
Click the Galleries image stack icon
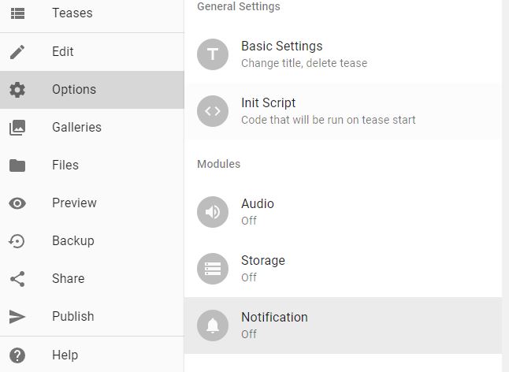[17, 128]
